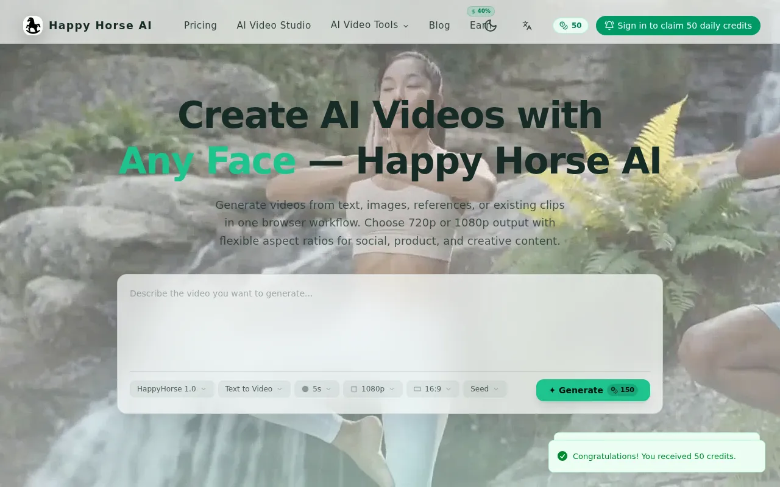The height and width of the screenshot is (487, 780).
Task: Open the Blog link
Action: click(x=439, y=26)
